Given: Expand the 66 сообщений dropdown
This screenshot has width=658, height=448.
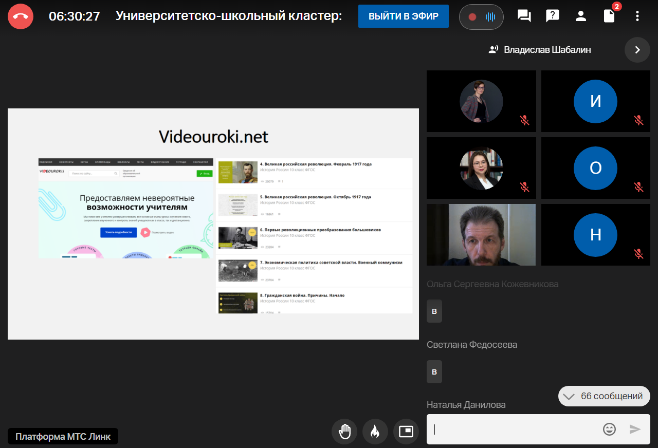Looking at the screenshot, I should pos(604,396).
